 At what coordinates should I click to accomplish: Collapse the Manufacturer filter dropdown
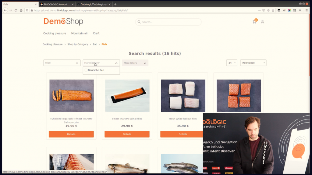101,63
